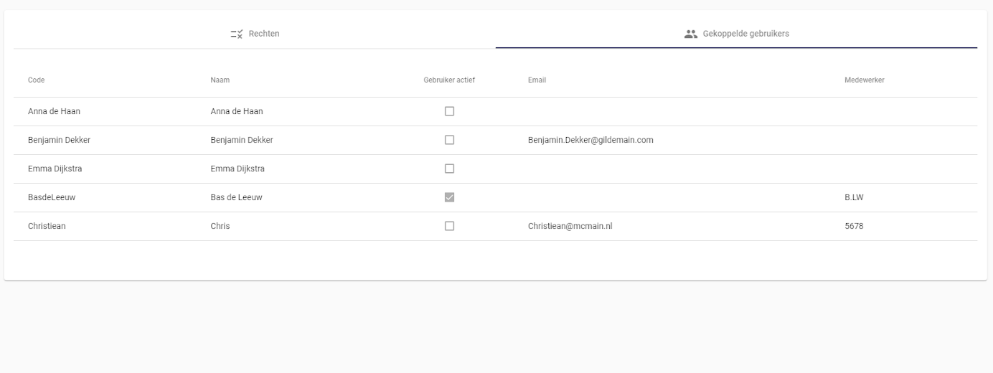993x373 pixels.
Task: Click the Naam column header
Action: point(220,80)
